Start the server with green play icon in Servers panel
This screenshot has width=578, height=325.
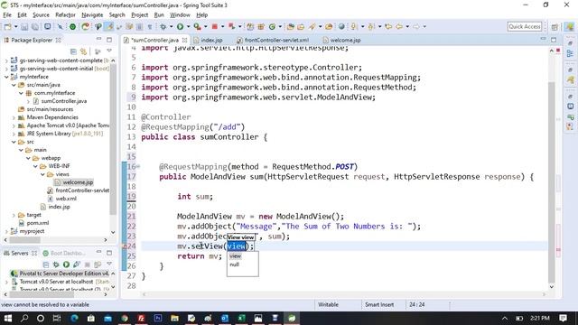(66, 265)
